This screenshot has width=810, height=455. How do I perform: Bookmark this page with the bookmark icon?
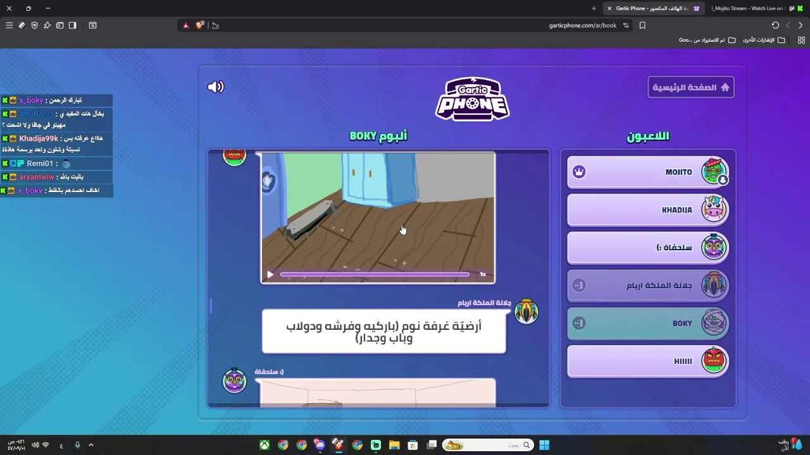pos(642,25)
